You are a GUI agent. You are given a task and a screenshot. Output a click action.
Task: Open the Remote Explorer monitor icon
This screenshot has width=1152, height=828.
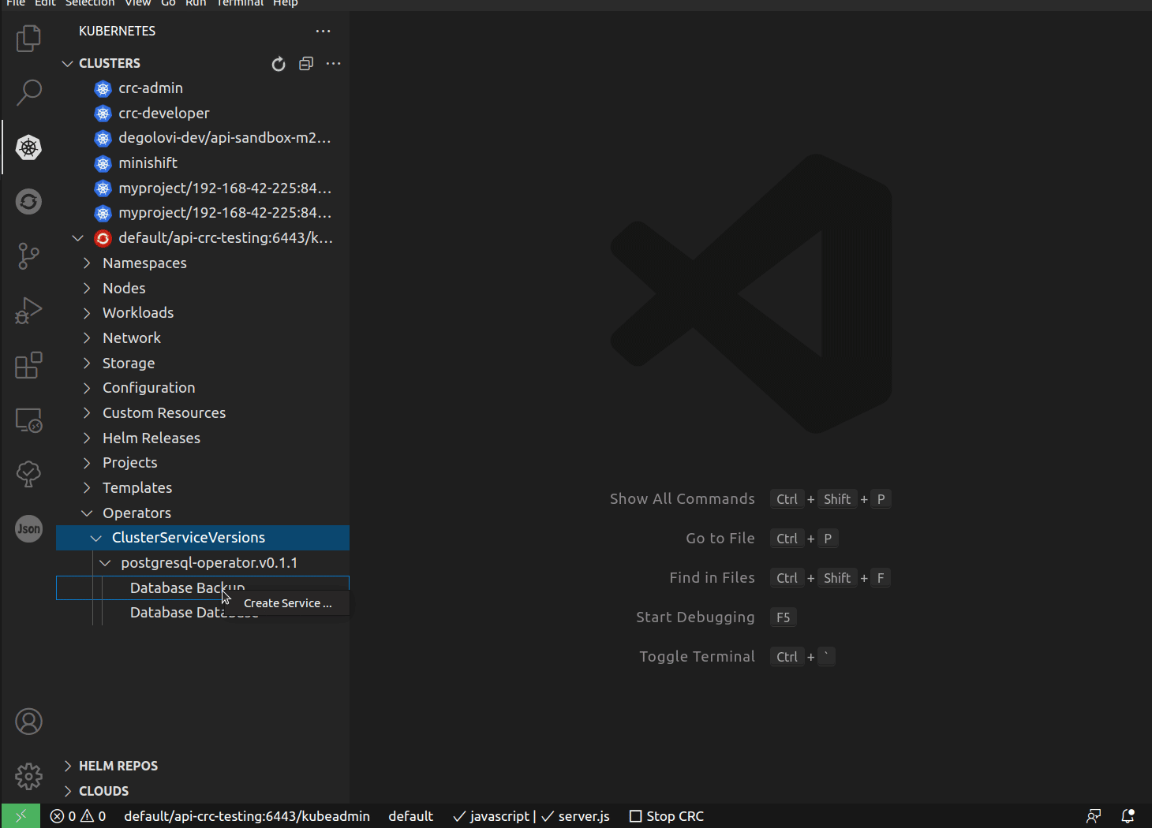28,420
